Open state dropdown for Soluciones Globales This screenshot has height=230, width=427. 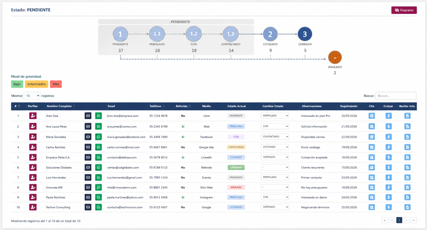[x=275, y=167]
